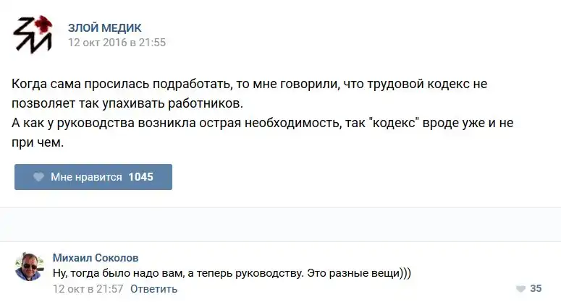Visit Михаил Соколов's profile via name link
This screenshot has height=302, width=561.
[x=96, y=258]
